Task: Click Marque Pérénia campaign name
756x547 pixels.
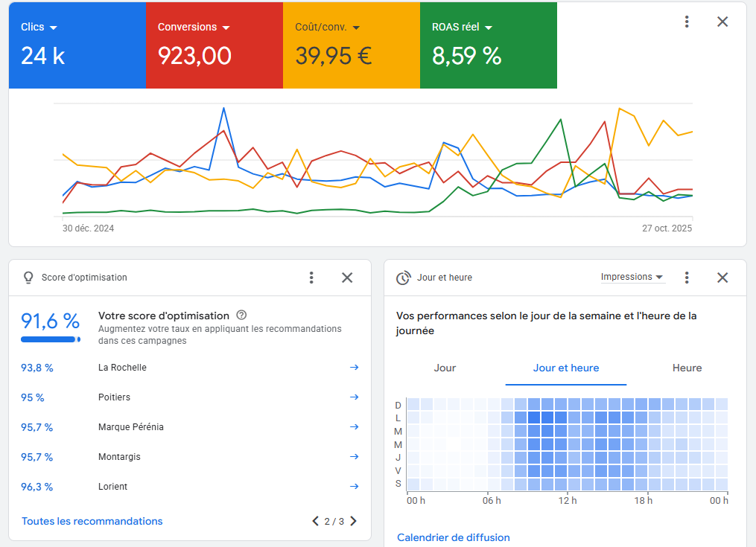Action: click(131, 427)
